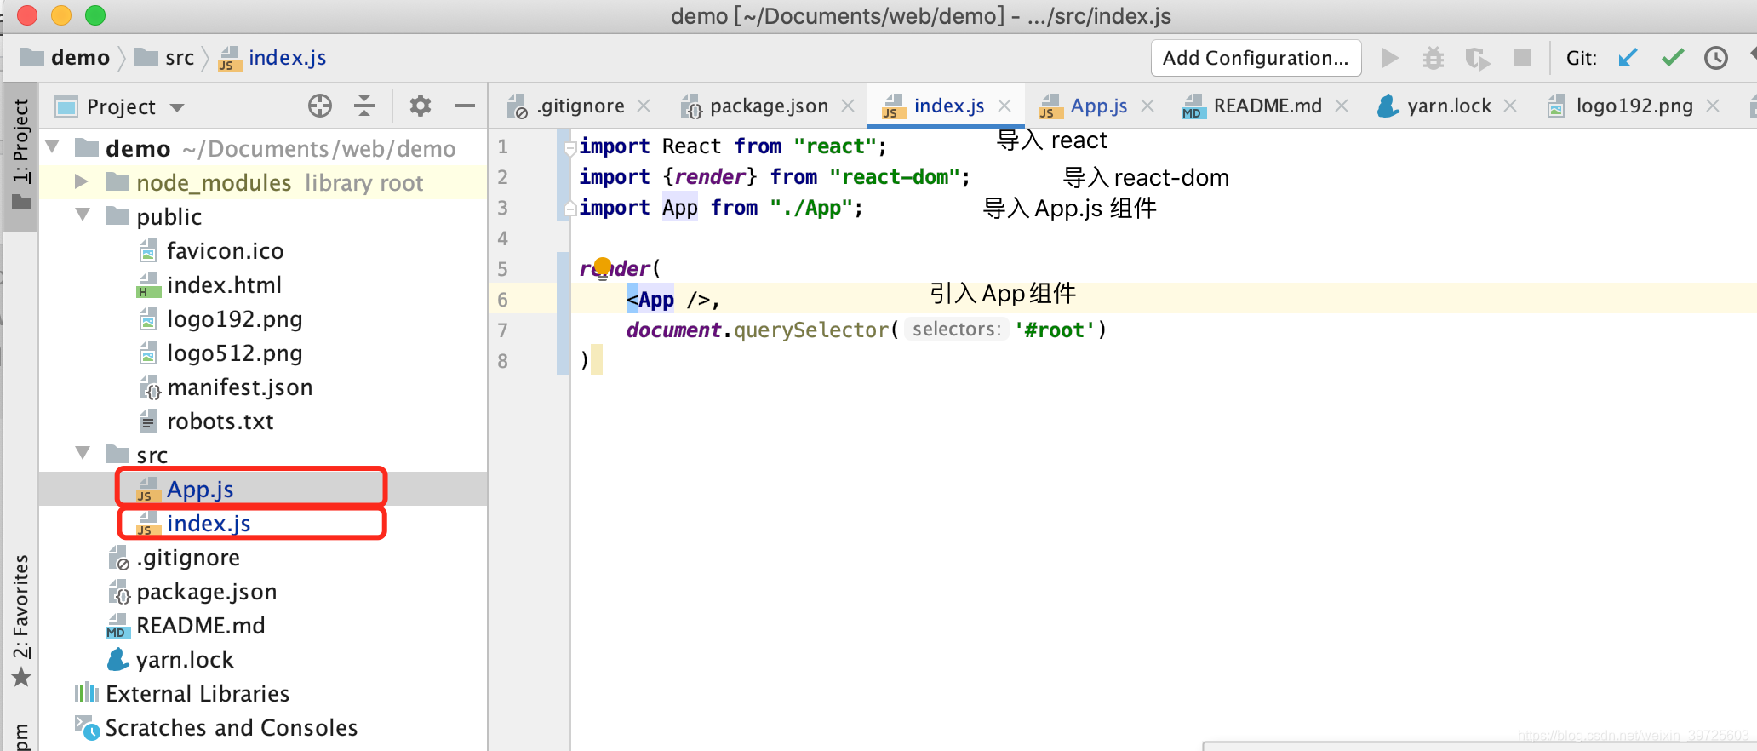Open Project panel settings gear
The height and width of the screenshot is (751, 1757).
pos(421,106)
